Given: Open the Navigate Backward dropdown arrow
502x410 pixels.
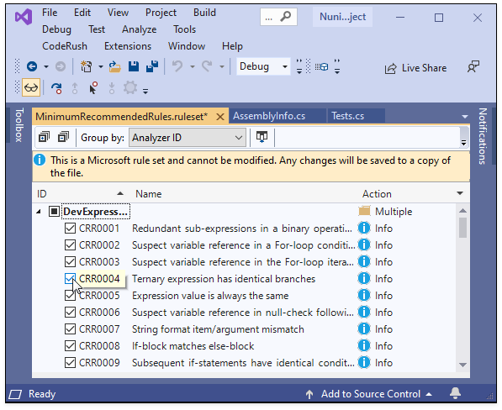Looking at the screenshot, I should pos(46,67).
